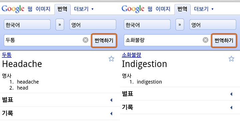
Task: Expand 별표 section under Indigestion
Action: click(180, 94)
